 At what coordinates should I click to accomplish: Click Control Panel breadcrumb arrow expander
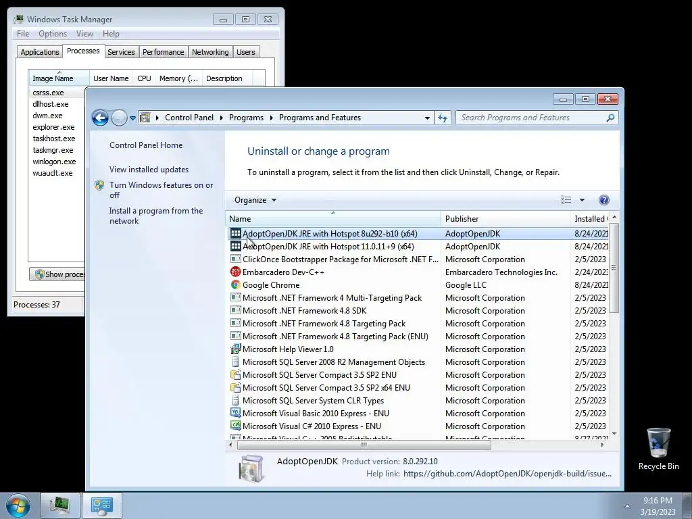coord(221,118)
